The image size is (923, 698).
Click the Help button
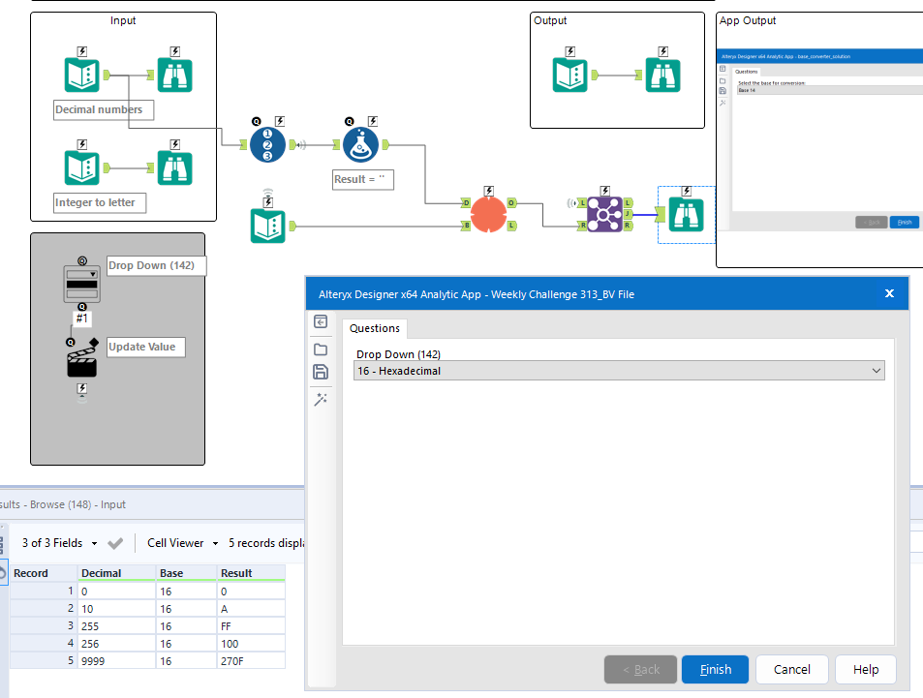click(866, 670)
